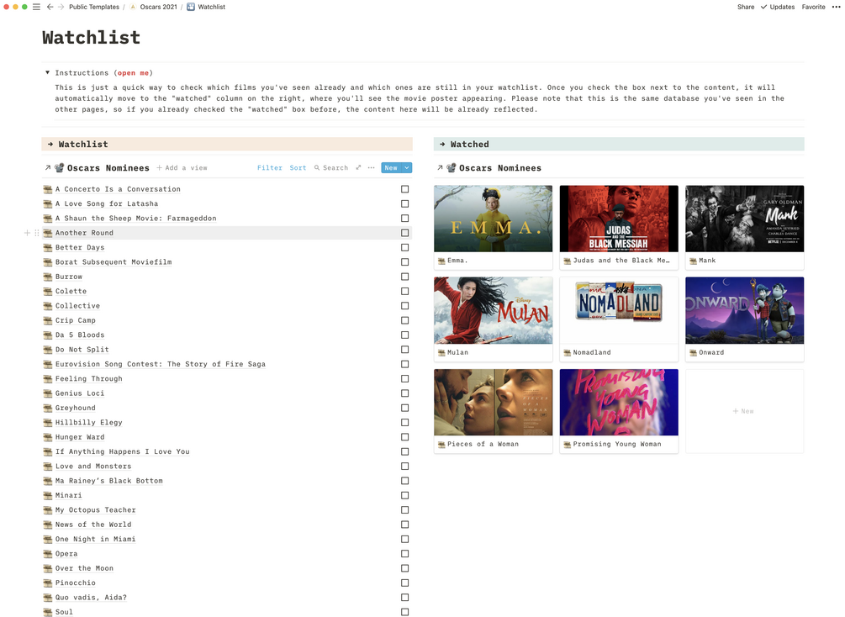Open the Filter options
This screenshot has width=845, height=617.
(269, 167)
